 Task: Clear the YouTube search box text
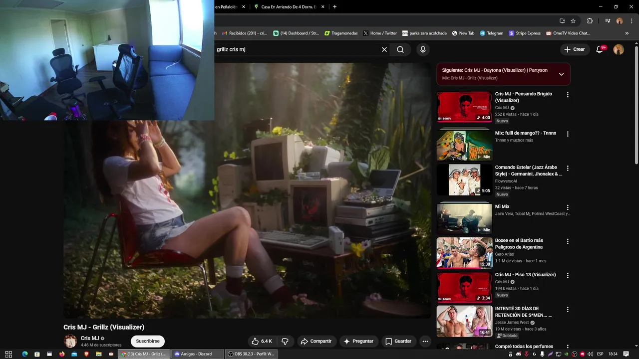click(x=384, y=49)
